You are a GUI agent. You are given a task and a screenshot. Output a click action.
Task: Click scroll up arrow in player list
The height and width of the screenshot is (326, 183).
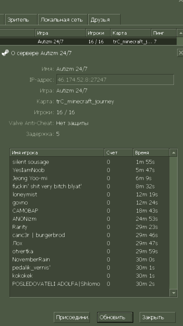174,153
